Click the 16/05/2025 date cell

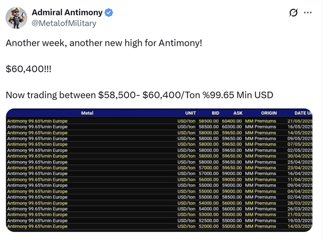click(x=300, y=127)
